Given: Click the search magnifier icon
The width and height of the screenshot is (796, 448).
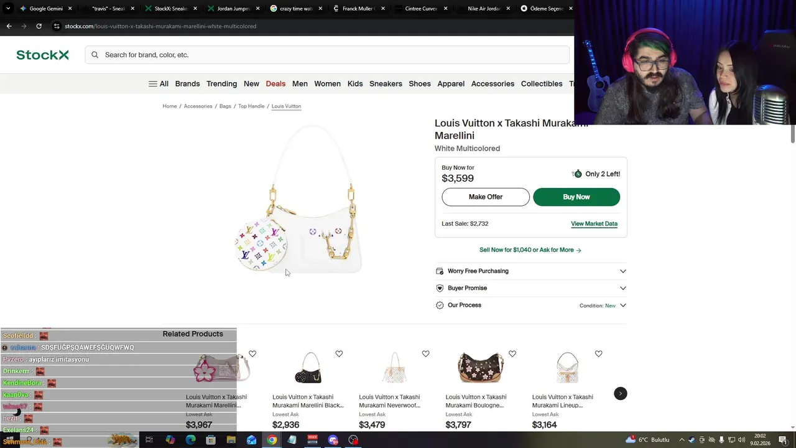Looking at the screenshot, I should [95, 55].
